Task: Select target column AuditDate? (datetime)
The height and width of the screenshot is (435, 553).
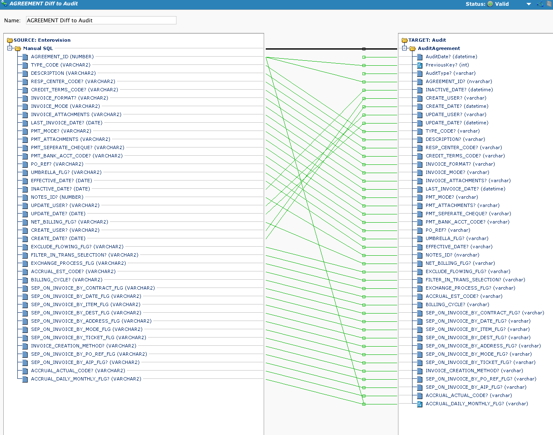Action: tap(451, 57)
